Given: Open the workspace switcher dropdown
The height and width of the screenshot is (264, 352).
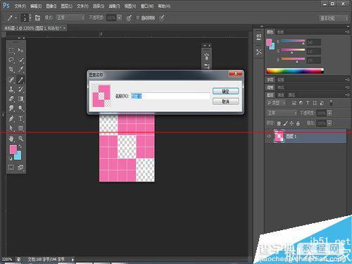Looking at the screenshot, I should coord(333,18).
